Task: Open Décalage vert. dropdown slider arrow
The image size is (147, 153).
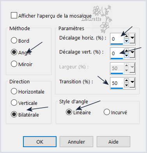Action: [132, 53]
